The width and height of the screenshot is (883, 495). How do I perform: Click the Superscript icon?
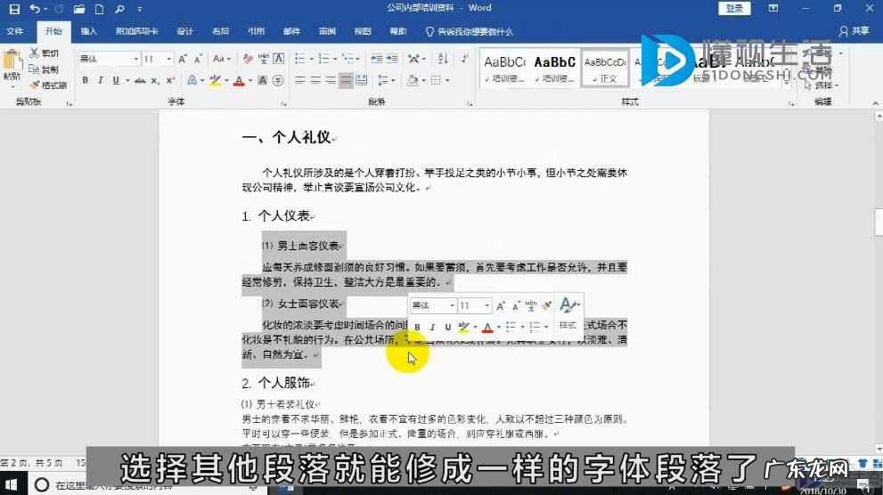coord(170,80)
